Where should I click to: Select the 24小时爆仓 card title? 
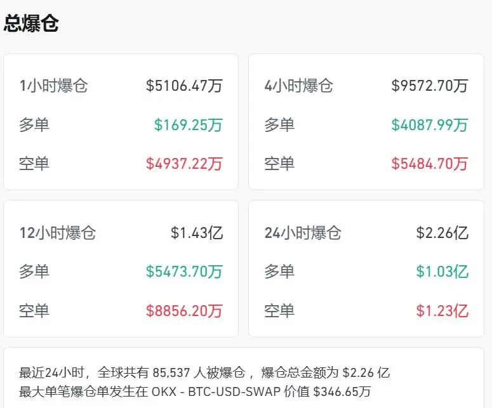coord(303,233)
